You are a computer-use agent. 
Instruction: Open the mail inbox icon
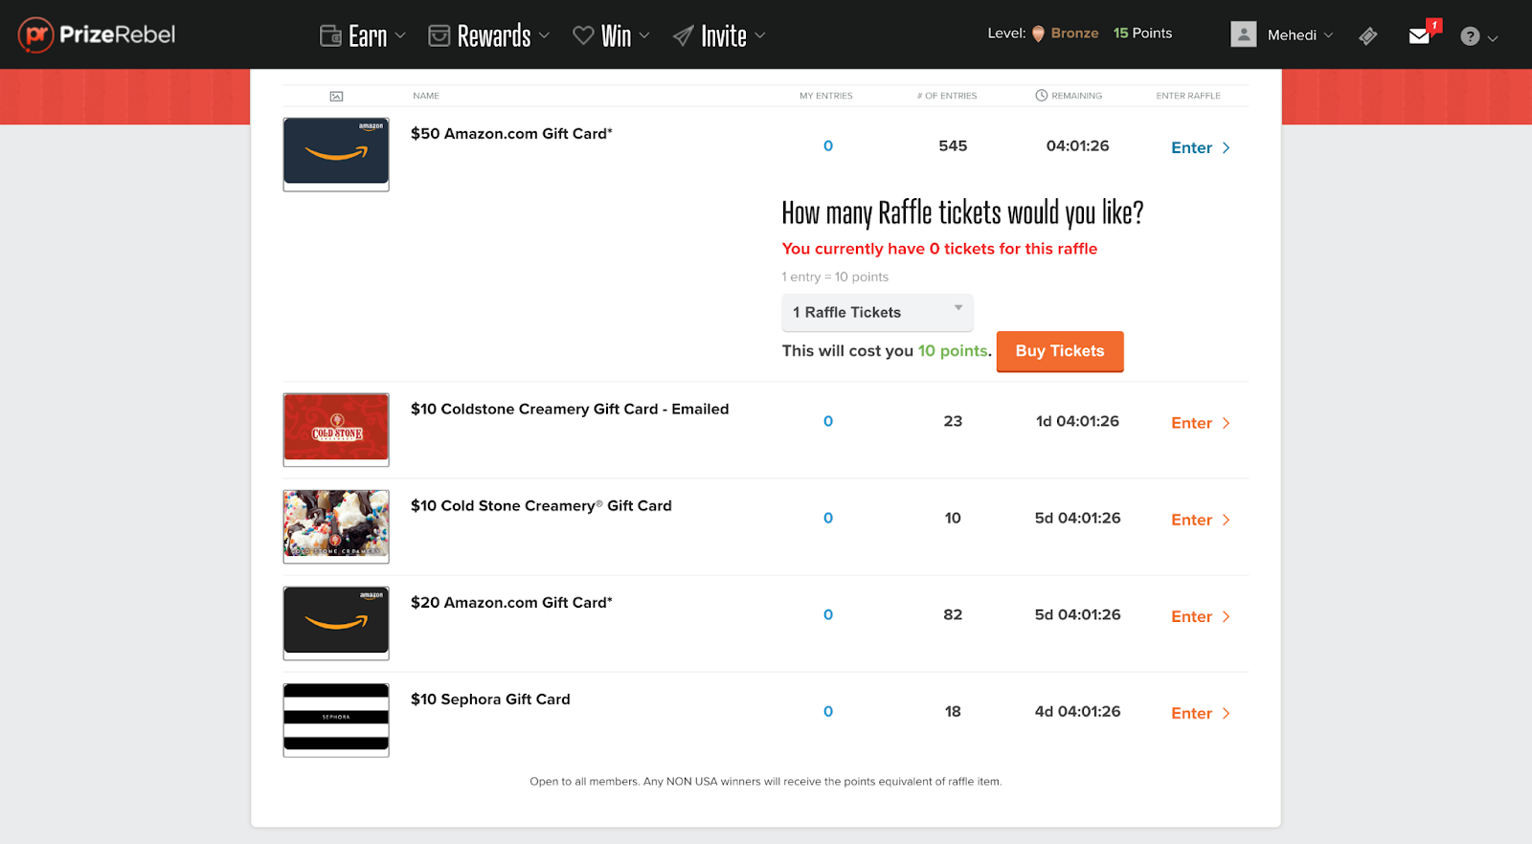click(x=1420, y=36)
